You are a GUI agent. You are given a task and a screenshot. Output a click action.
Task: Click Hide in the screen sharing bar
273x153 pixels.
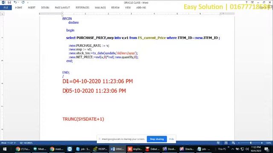171,139
